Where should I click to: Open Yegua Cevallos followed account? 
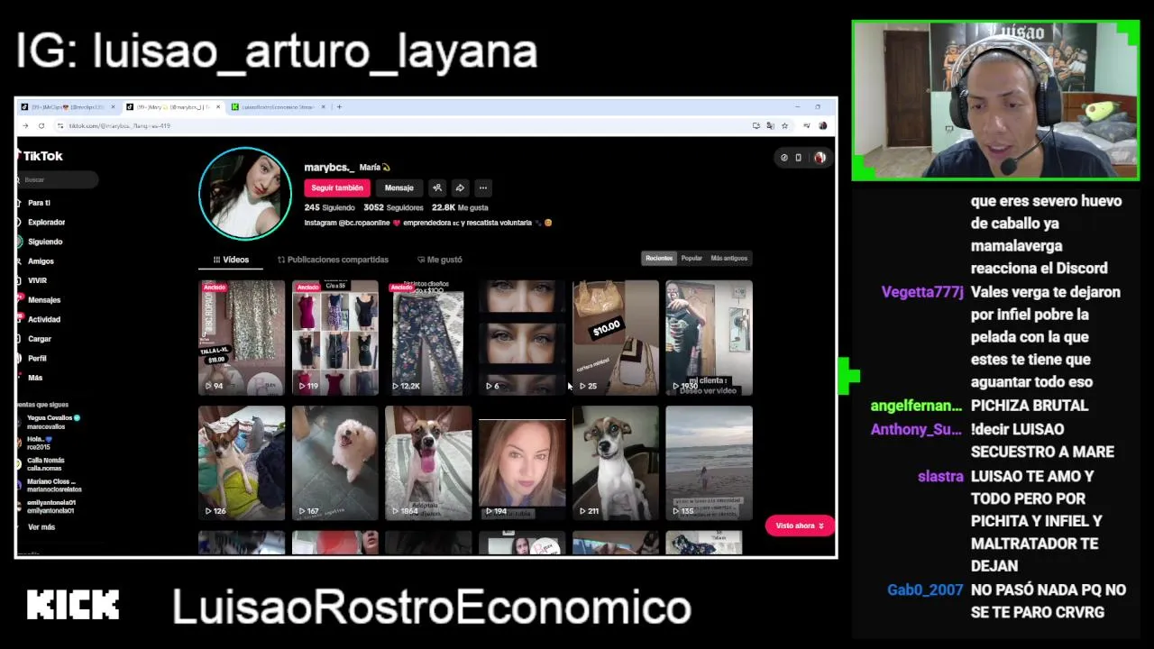50,422
